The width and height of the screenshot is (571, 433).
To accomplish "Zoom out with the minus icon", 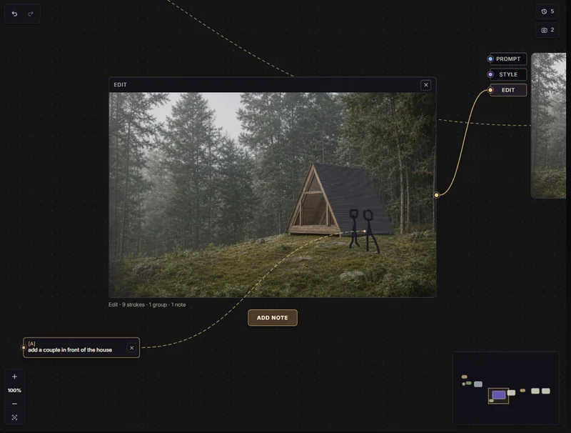I will pos(14,404).
